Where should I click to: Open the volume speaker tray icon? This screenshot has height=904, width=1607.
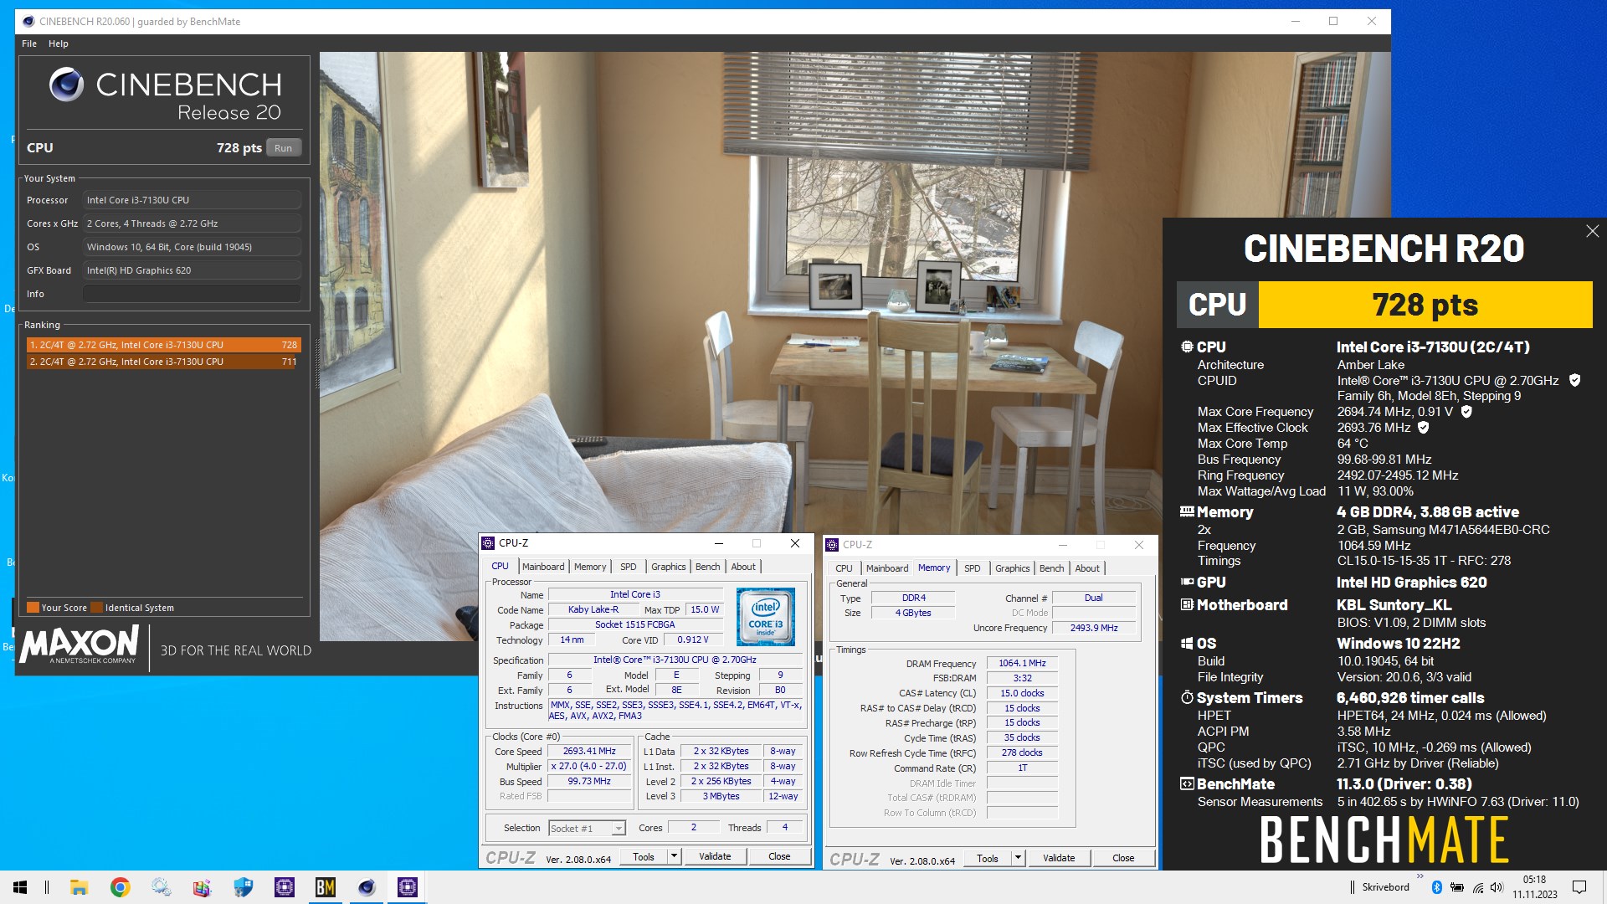(x=1497, y=887)
